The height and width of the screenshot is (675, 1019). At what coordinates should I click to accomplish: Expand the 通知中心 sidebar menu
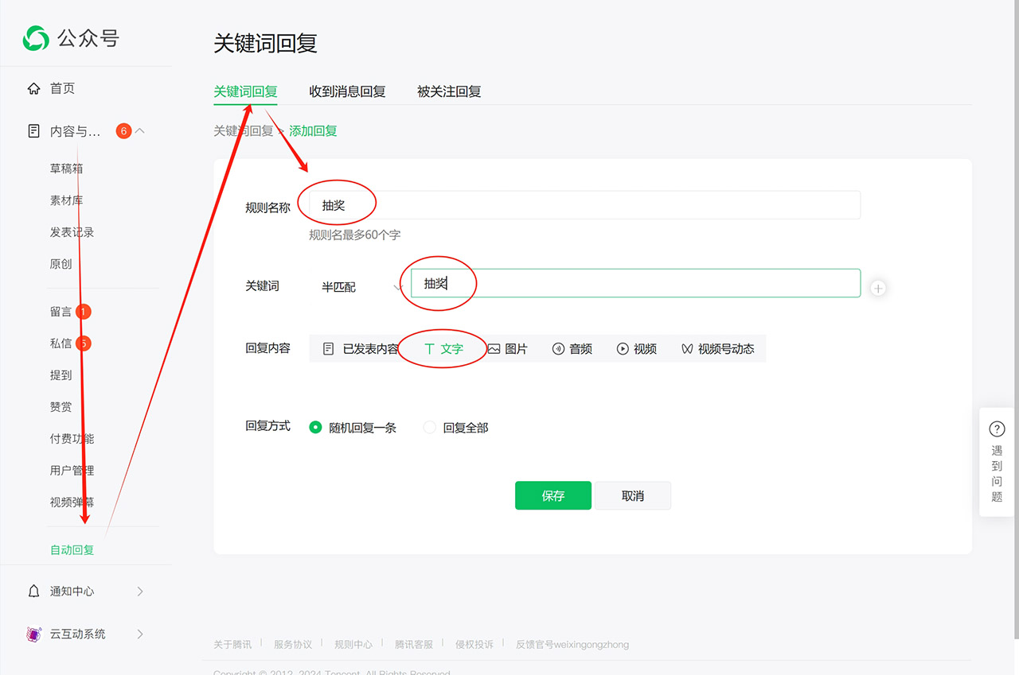point(140,591)
